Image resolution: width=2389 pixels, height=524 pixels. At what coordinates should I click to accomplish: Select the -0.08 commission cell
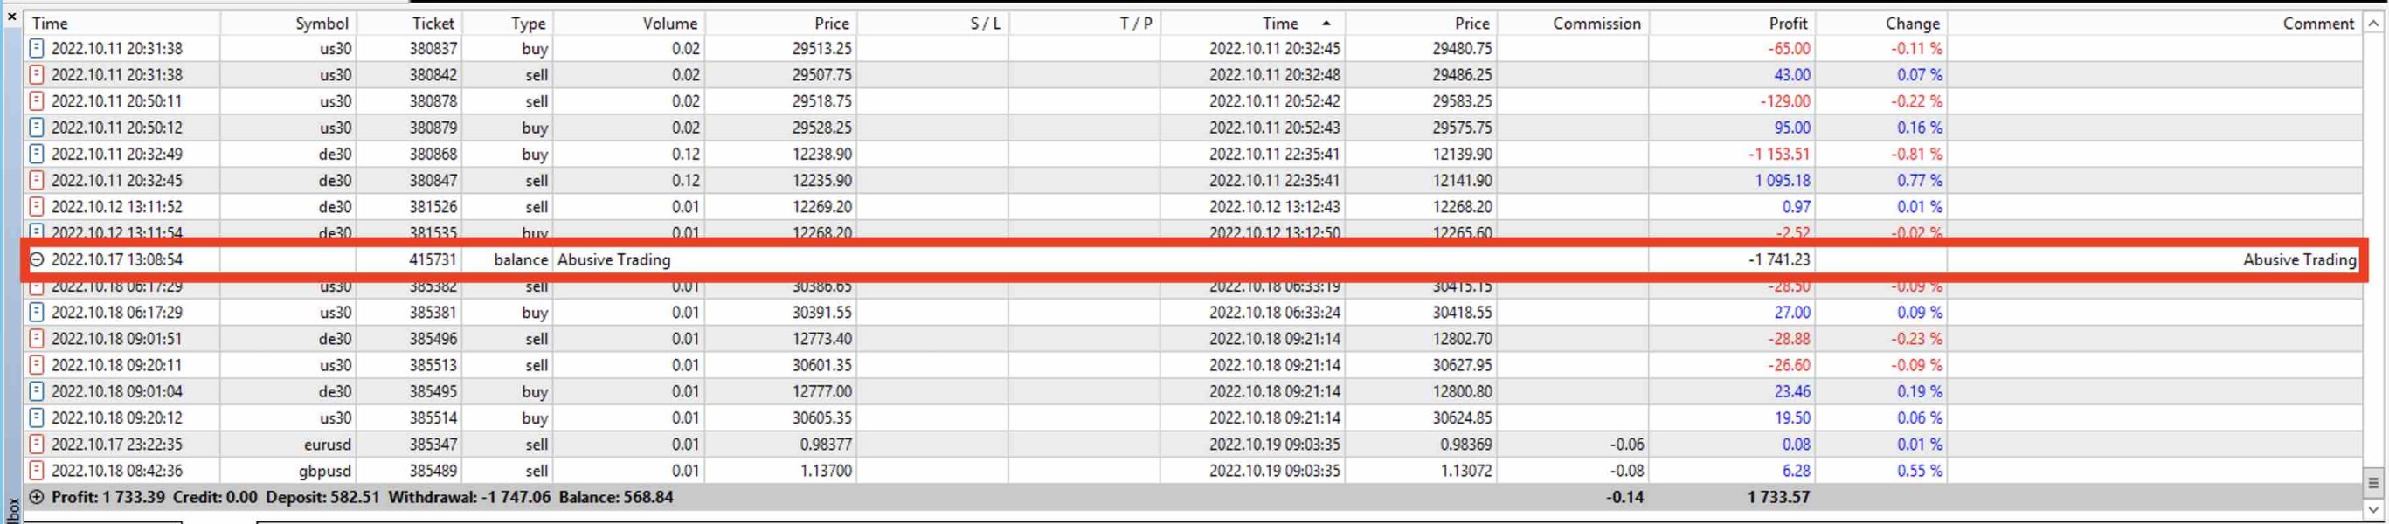[1626, 471]
